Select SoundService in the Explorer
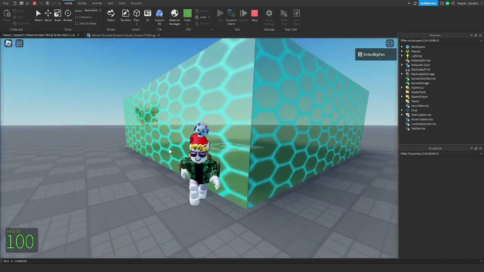 tap(420, 106)
